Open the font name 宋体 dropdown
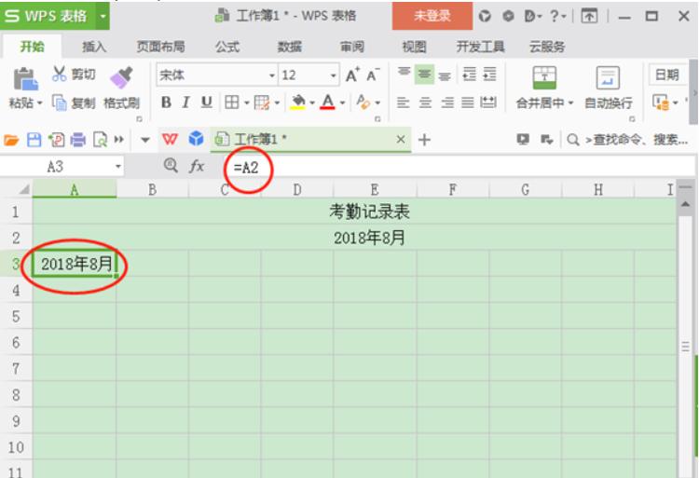The width and height of the screenshot is (699, 478). (271, 75)
